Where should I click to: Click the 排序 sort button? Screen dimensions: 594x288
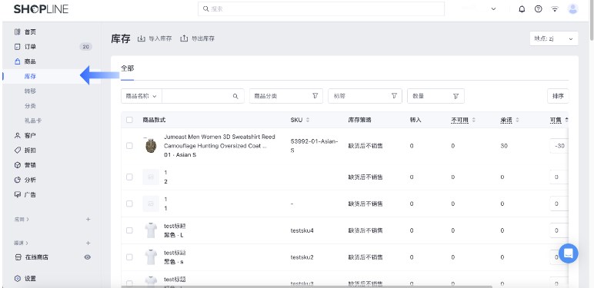(558, 96)
